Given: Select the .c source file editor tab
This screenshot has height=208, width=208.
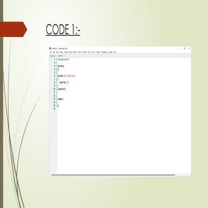Looking at the screenshot, I should pyautogui.click(x=61, y=56).
